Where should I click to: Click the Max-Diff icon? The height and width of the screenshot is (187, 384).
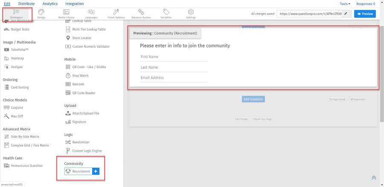tap(6, 116)
